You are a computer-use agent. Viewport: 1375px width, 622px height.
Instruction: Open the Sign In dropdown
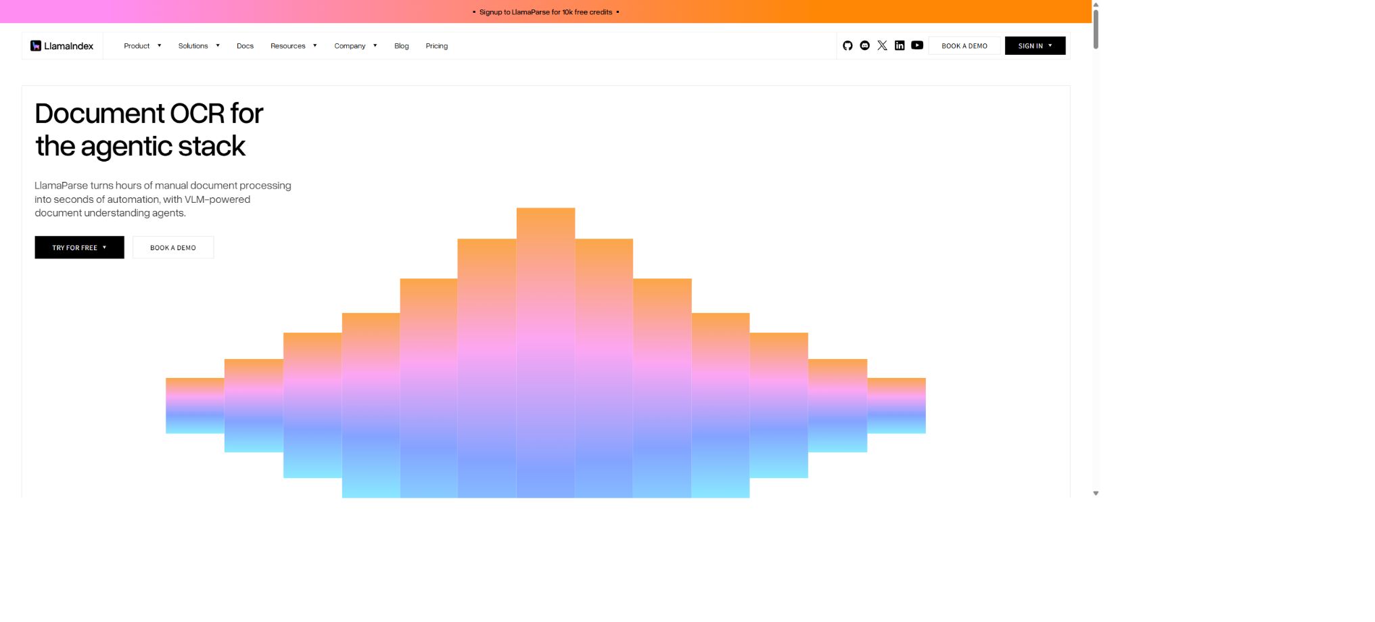click(x=1035, y=46)
